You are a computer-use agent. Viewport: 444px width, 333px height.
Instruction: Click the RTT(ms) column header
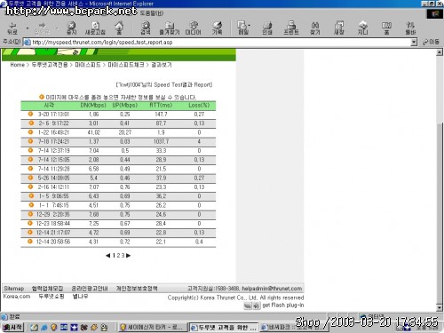point(161,105)
